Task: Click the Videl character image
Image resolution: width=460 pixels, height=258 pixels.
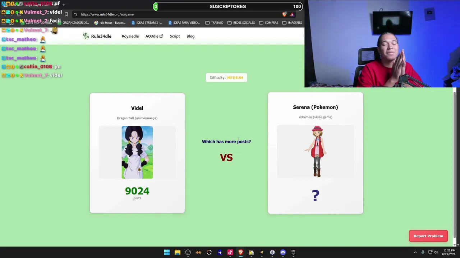Action: pyautogui.click(x=137, y=152)
